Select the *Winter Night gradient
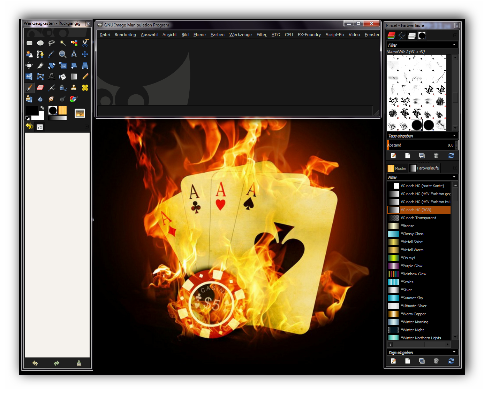 pyautogui.click(x=419, y=330)
